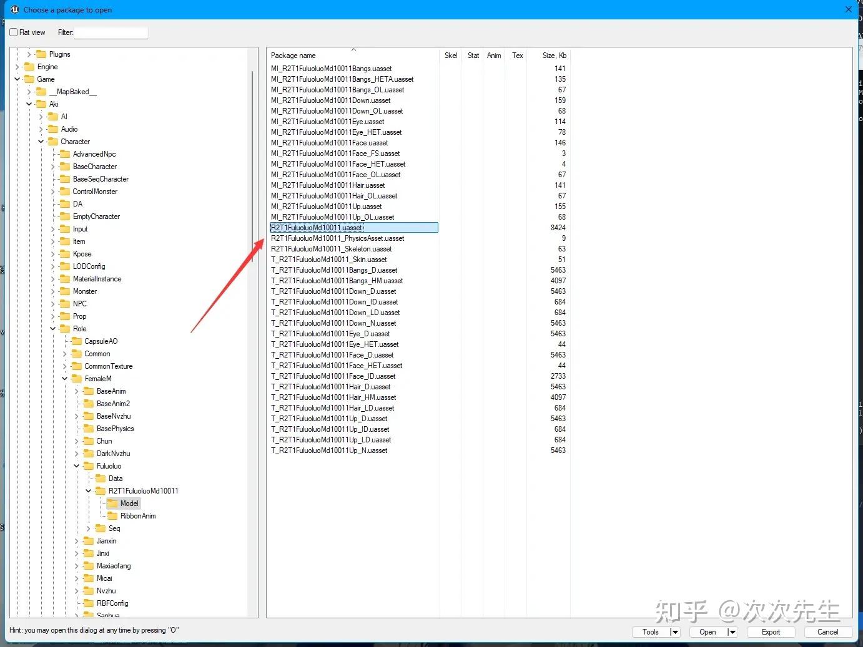Select R2T1FuluoluoMd10011_Skeleton.uasset in list
863x647 pixels.
point(331,249)
